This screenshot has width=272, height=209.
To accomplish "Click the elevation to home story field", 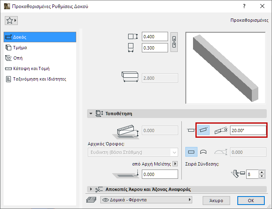I will (x=160, y=130).
